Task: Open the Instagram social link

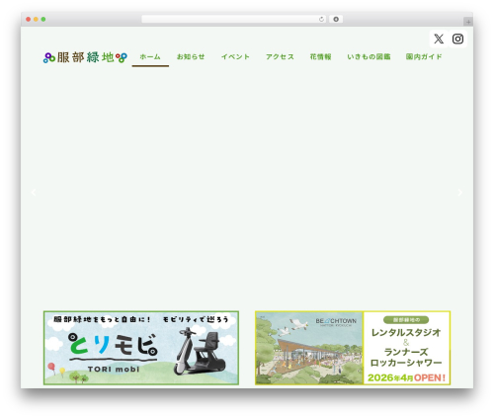Action: click(457, 39)
